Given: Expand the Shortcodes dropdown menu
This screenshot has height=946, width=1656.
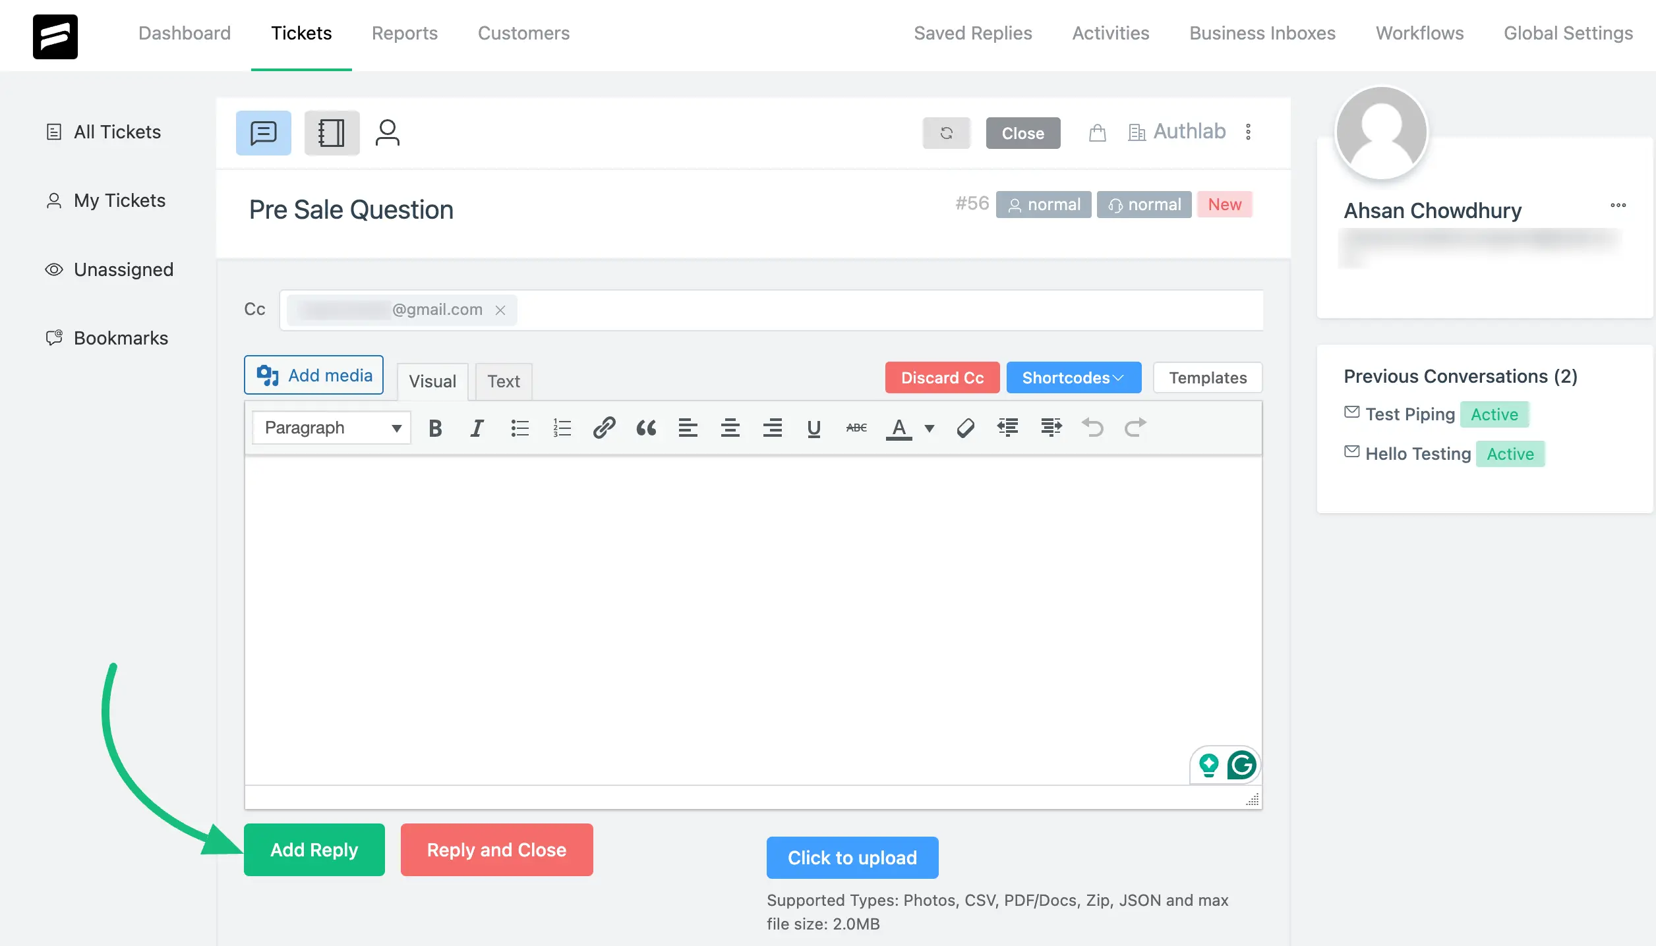Looking at the screenshot, I should [x=1074, y=376].
